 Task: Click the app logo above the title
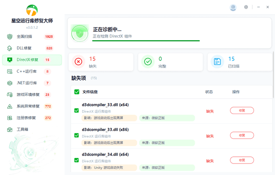[x=32, y=11]
